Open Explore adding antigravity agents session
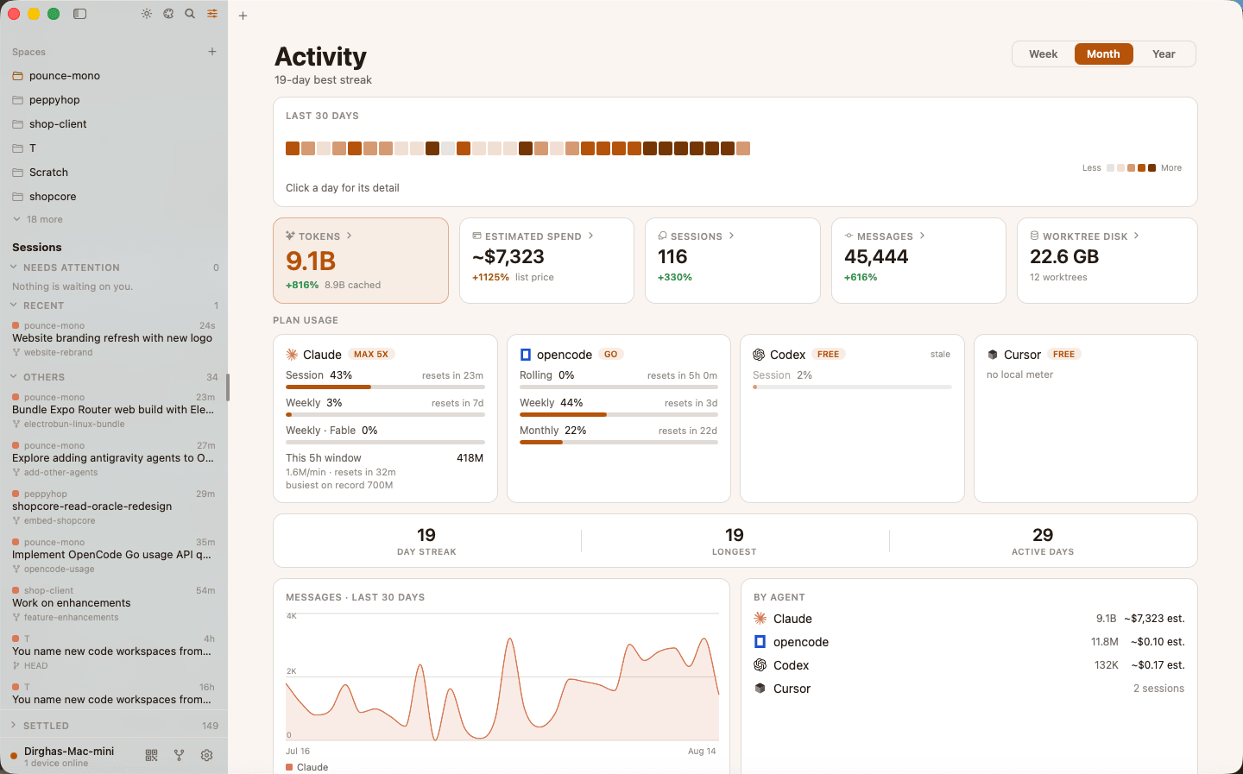This screenshot has width=1243, height=774. tap(114, 458)
